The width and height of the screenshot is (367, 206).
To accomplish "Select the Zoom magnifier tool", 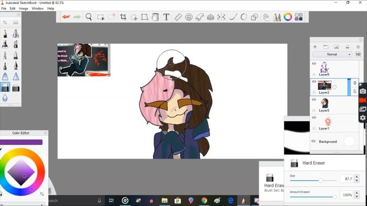I will coord(88,17).
